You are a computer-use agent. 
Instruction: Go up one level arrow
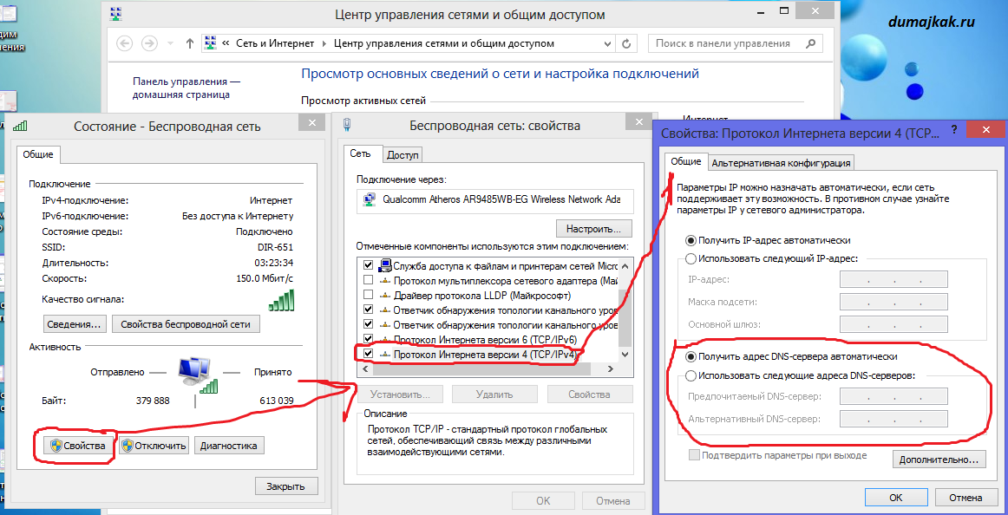[190, 43]
